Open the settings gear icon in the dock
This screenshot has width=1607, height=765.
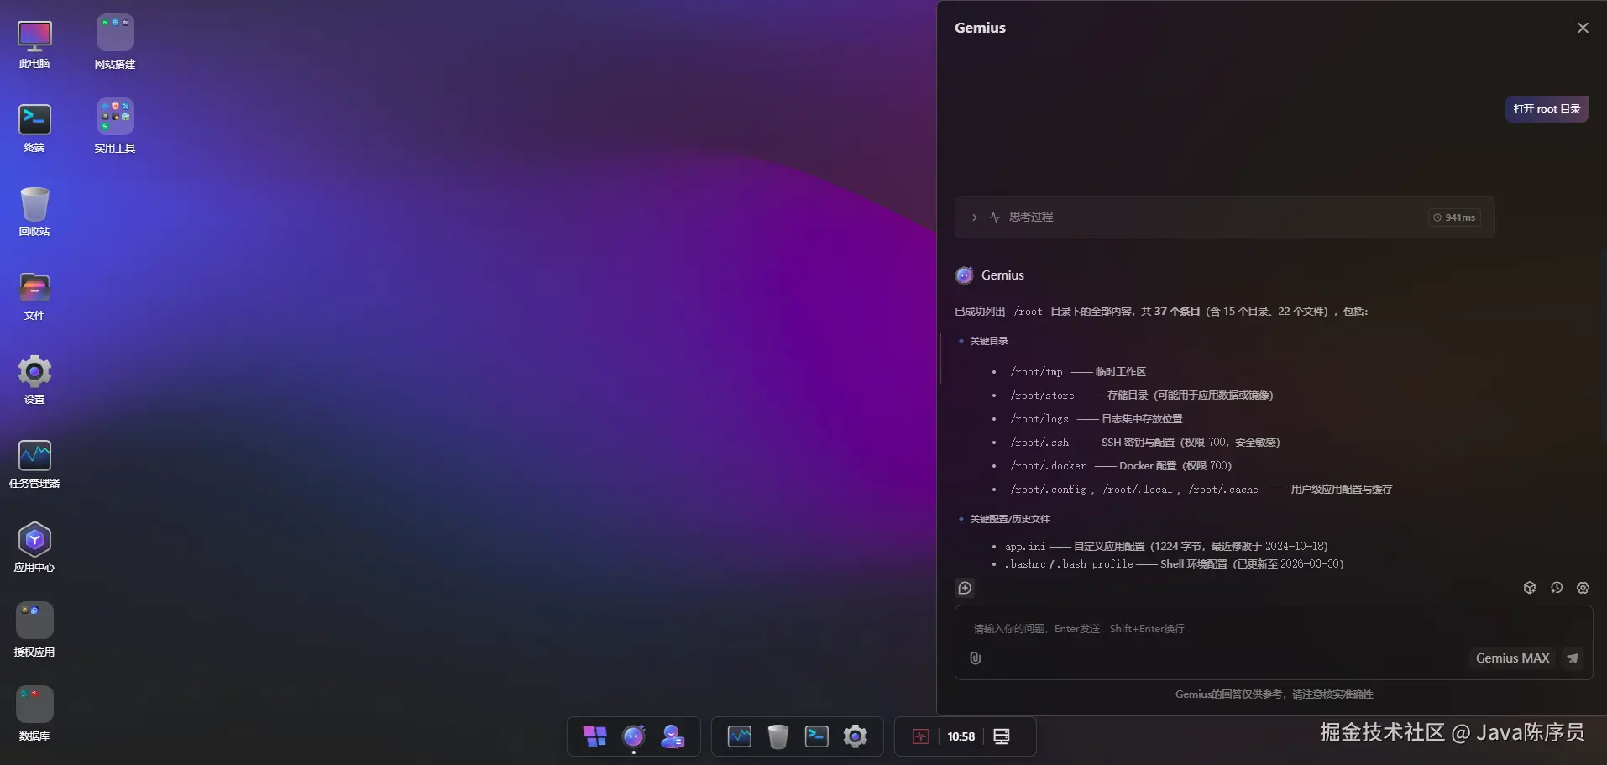856,736
